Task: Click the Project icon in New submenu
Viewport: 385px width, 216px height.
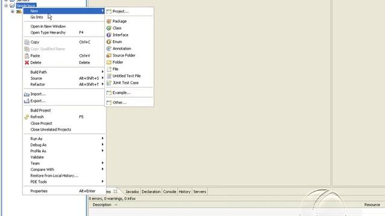Action: pos(109,11)
